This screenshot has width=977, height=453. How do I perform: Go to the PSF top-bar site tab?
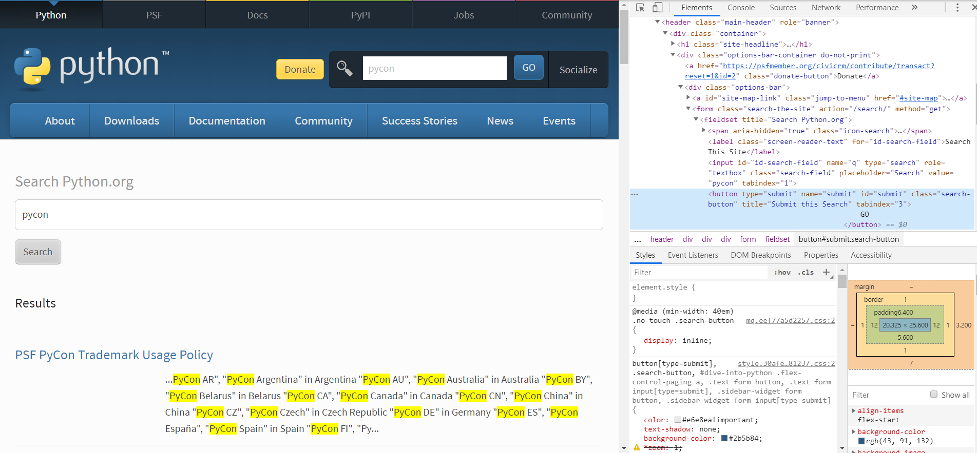[154, 15]
